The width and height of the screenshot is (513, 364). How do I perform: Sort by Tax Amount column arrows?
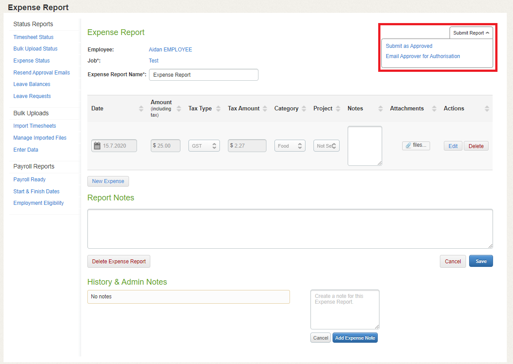[265, 109]
